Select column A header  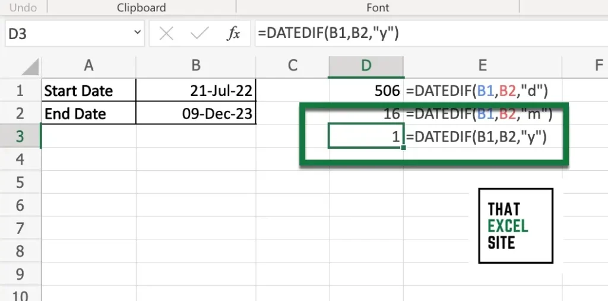coord(89,66)
